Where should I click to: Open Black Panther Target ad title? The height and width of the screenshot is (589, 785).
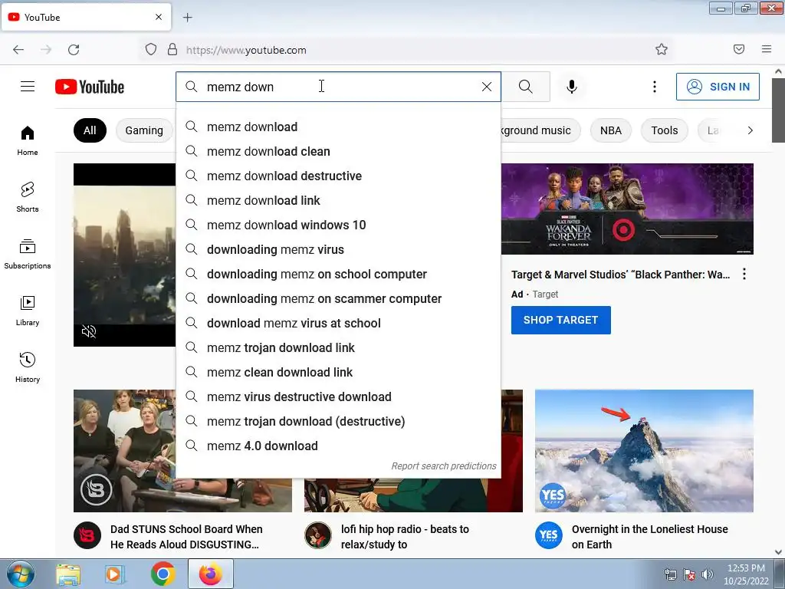620,275
